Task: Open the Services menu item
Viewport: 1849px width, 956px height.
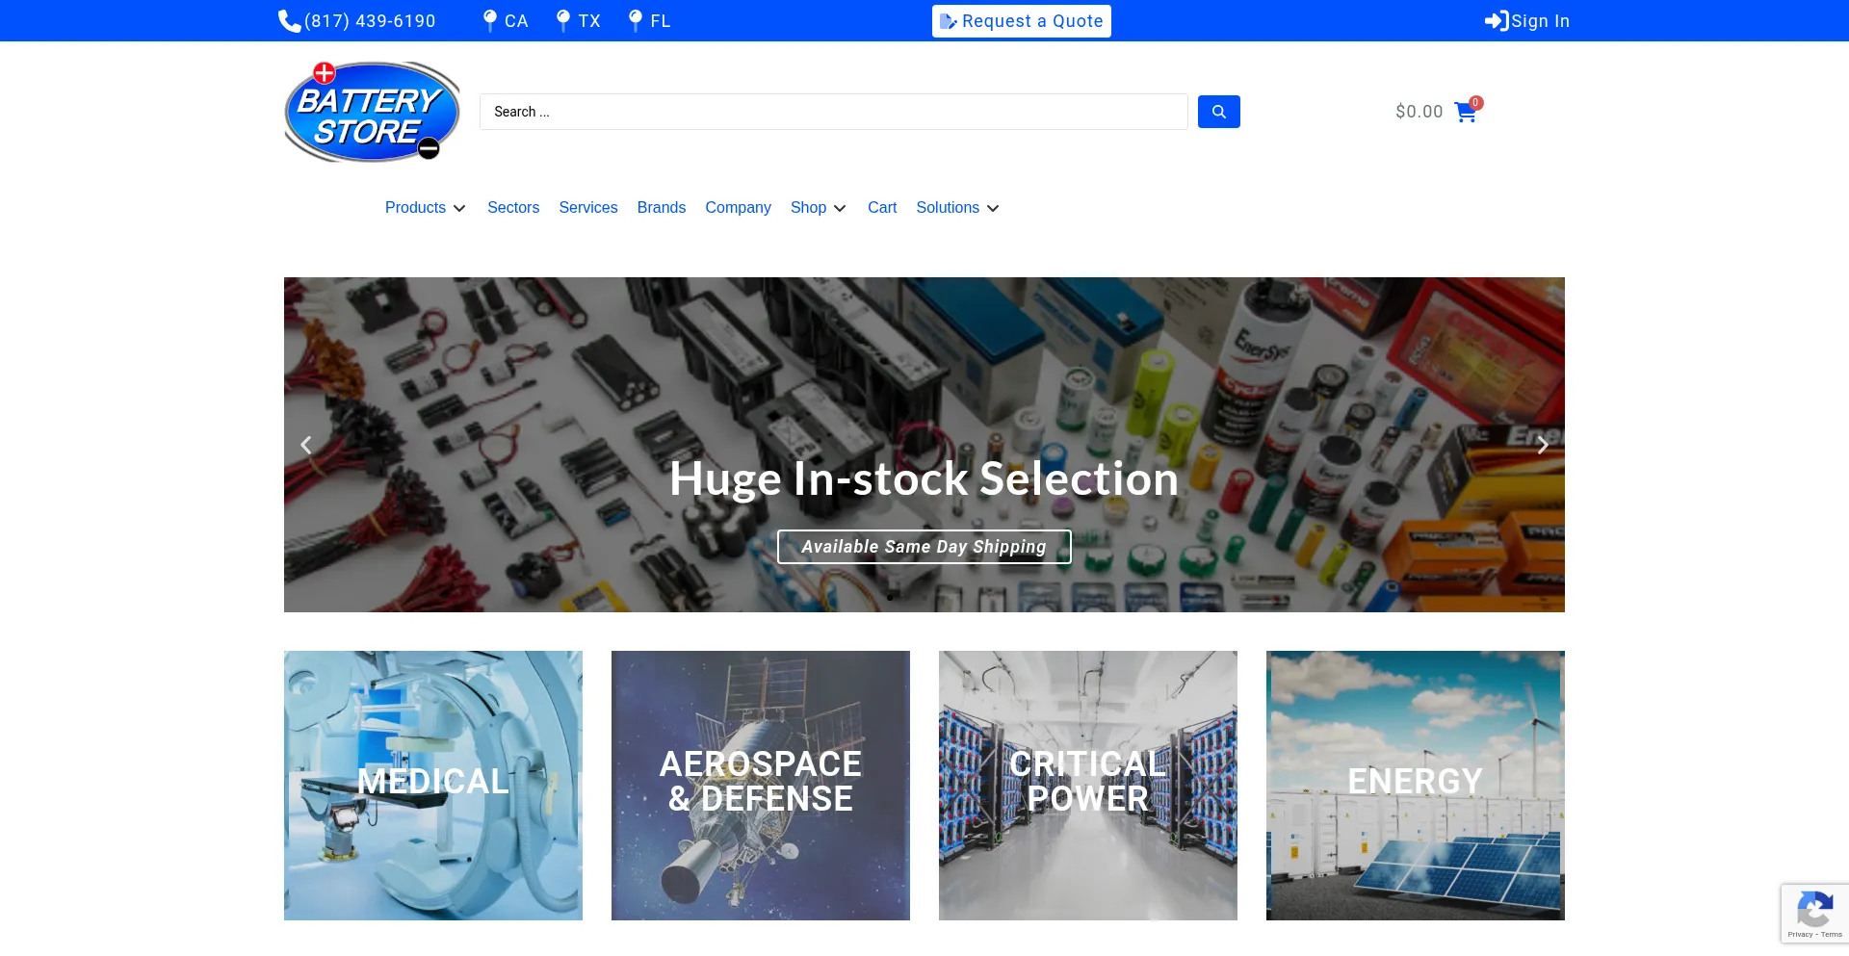Action: (588, 208)
